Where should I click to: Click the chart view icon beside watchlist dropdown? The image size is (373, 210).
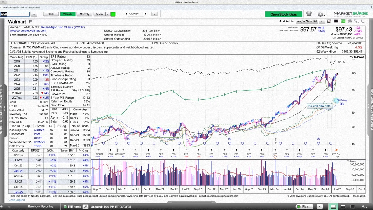click(x=329, y=21)
